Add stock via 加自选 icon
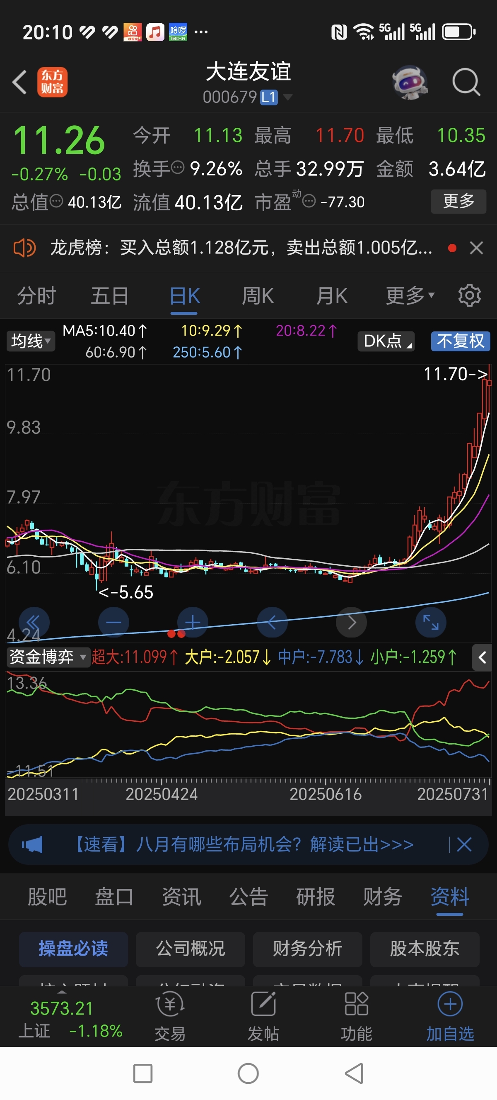Viewport: 497px width, 1100px height. [450, 1016]
